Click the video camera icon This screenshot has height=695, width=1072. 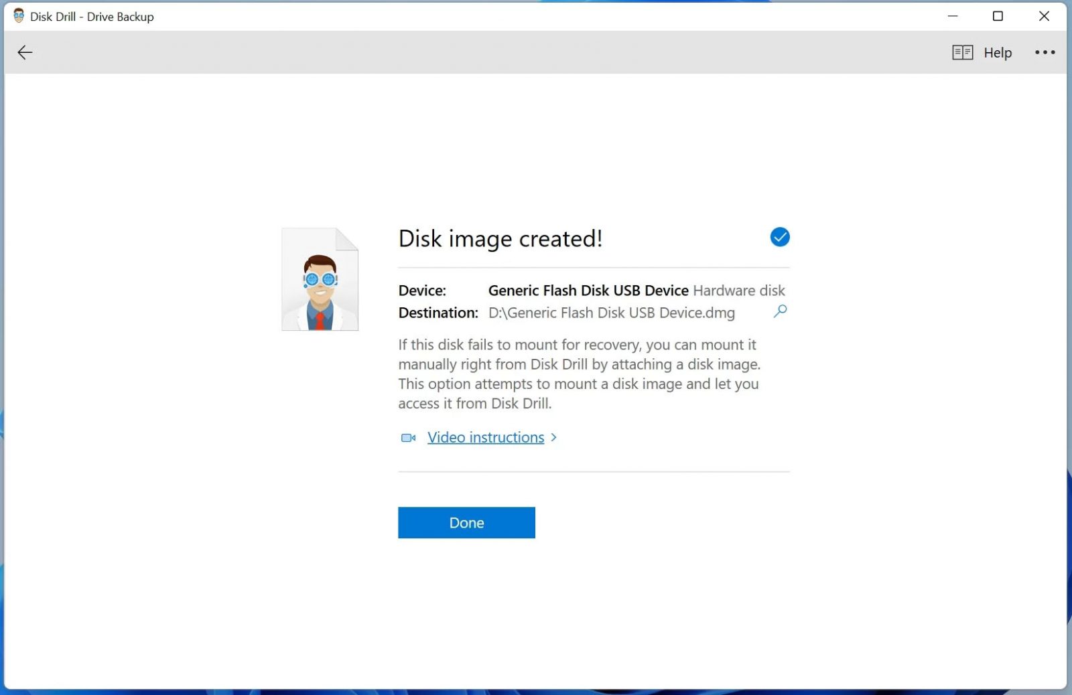(x=407, y=437)
